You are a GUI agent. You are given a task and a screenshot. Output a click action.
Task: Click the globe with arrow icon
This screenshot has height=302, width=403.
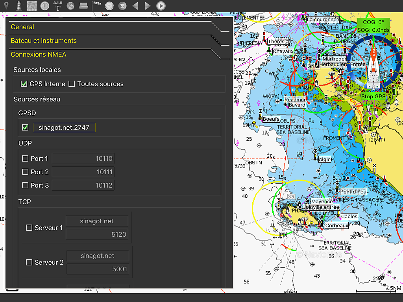tap(70, 6)
